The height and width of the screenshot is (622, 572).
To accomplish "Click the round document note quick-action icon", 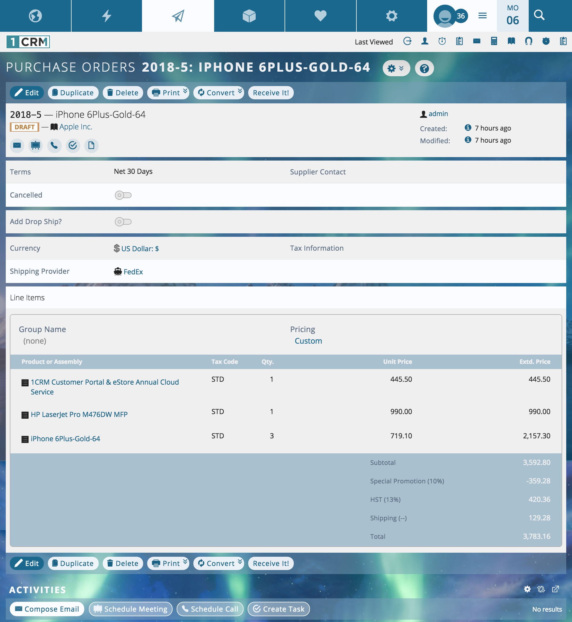I will coord(91,145).
